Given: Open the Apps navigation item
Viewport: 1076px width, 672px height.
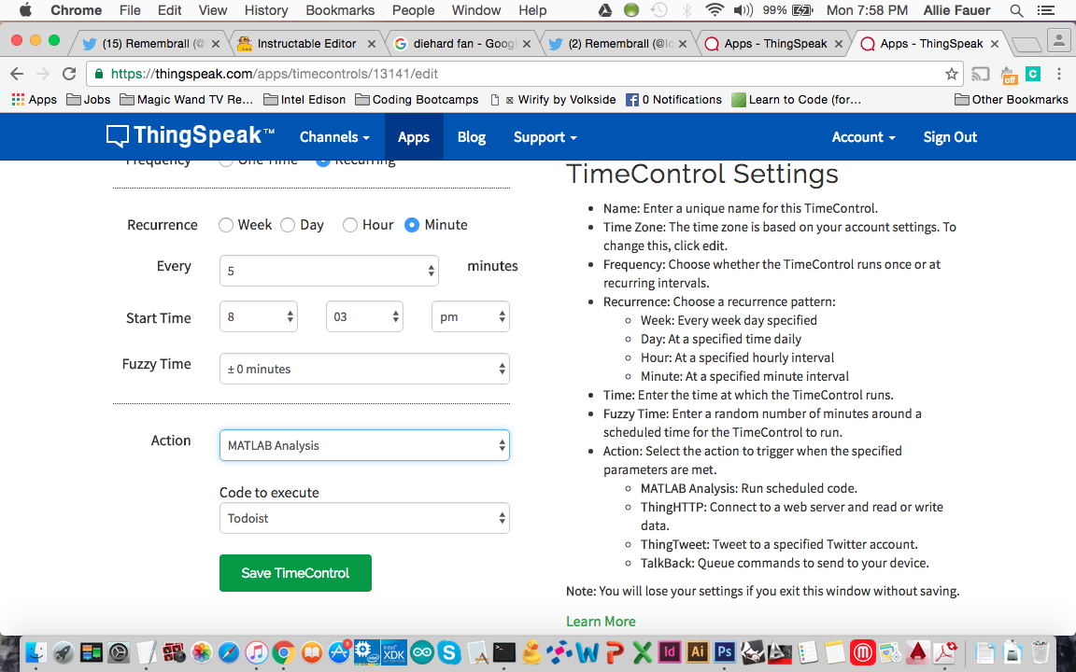Looking at the screenshot, I should 414,137.
